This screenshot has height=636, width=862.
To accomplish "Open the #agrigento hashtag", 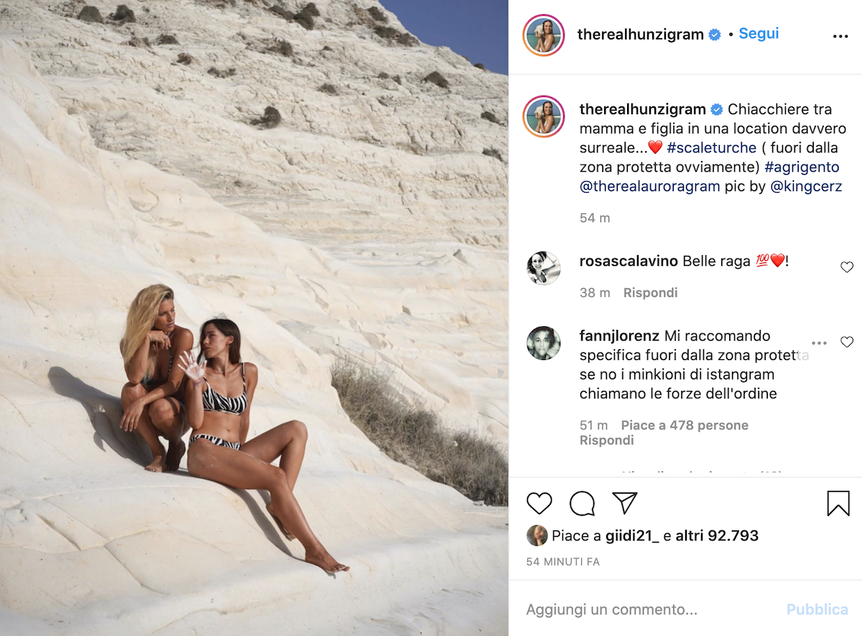I will pyautogui.click(x=802, y=167).
